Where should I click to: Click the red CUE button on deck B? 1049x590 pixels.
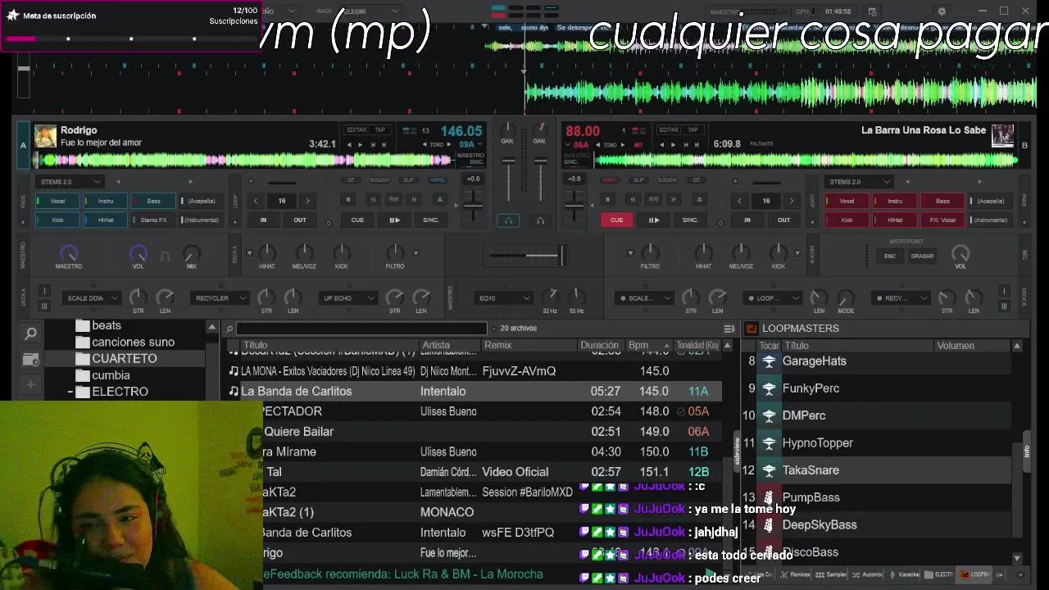(x=616, y=220)
